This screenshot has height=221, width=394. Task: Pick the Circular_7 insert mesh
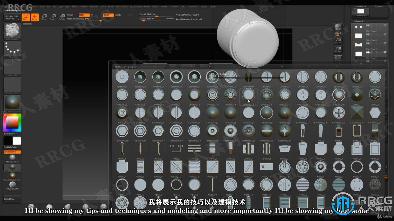click(375, 77)
